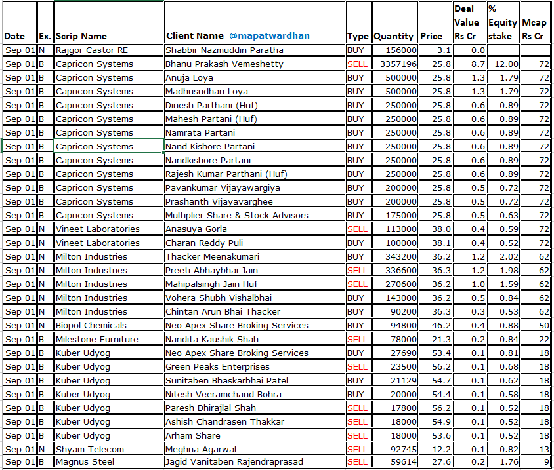
Task: Click the quantity 343200 cell
Action: pos(395,256)
